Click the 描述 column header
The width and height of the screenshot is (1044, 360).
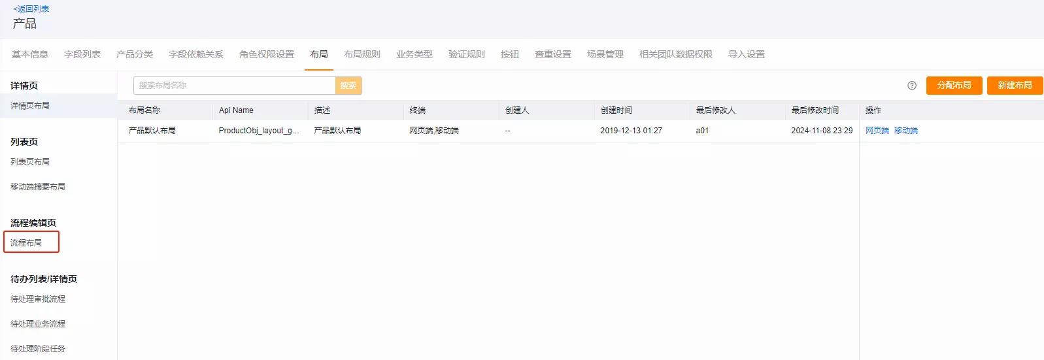pyautogui.click(x=322, y=110)
